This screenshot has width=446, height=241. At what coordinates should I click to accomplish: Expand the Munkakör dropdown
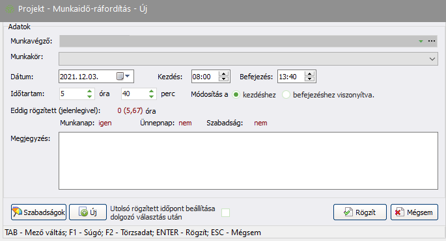click(x=432, y=59)
